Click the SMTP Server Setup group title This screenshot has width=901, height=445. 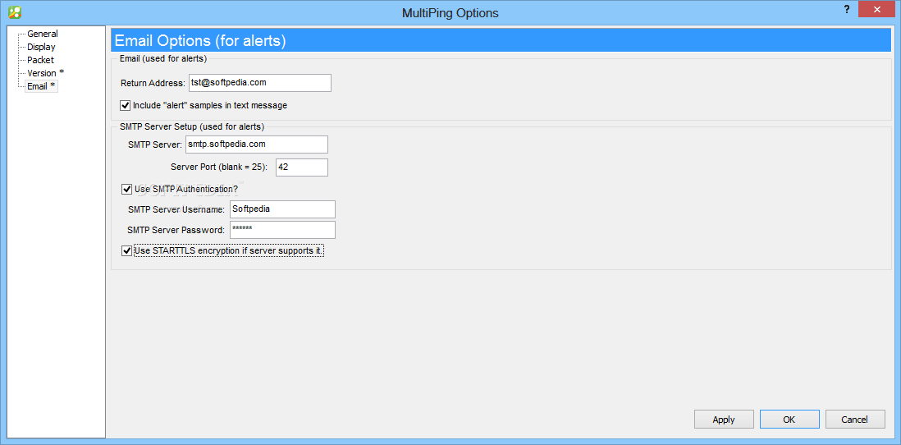pyautogui.click(x=192, y=126)
